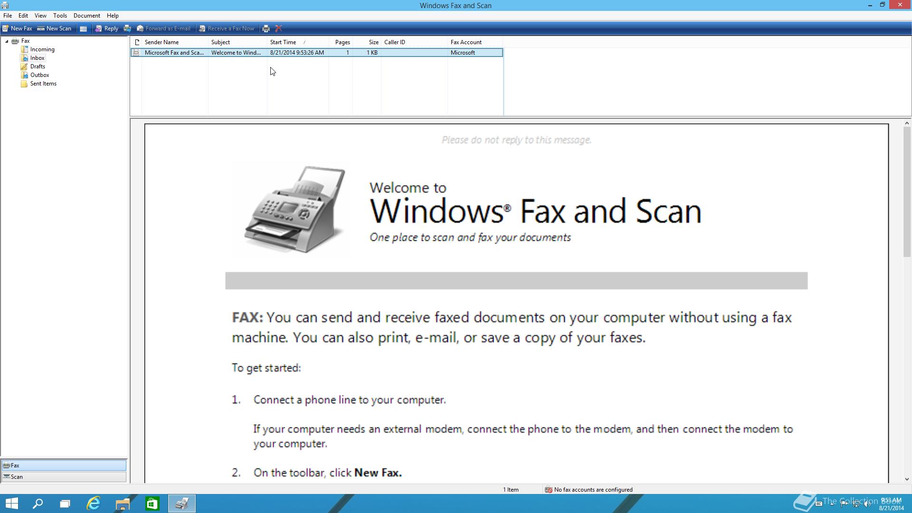Click the Reply toolbar button
The image size is (912, 513).
coord(107,28)
